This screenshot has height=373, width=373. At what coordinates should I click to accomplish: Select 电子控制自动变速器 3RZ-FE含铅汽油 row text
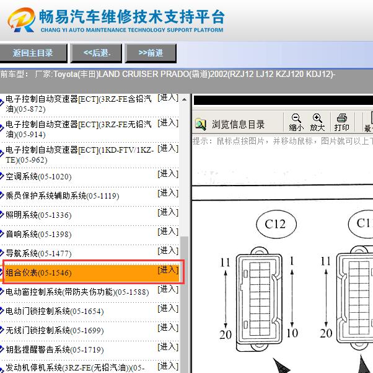79,104
